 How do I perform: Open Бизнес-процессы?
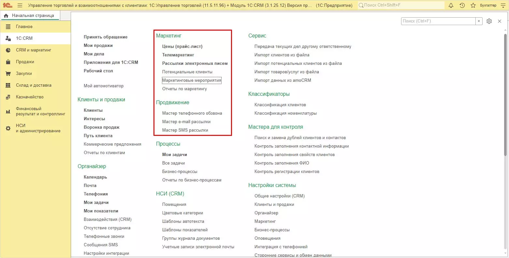tap(180, 172)
